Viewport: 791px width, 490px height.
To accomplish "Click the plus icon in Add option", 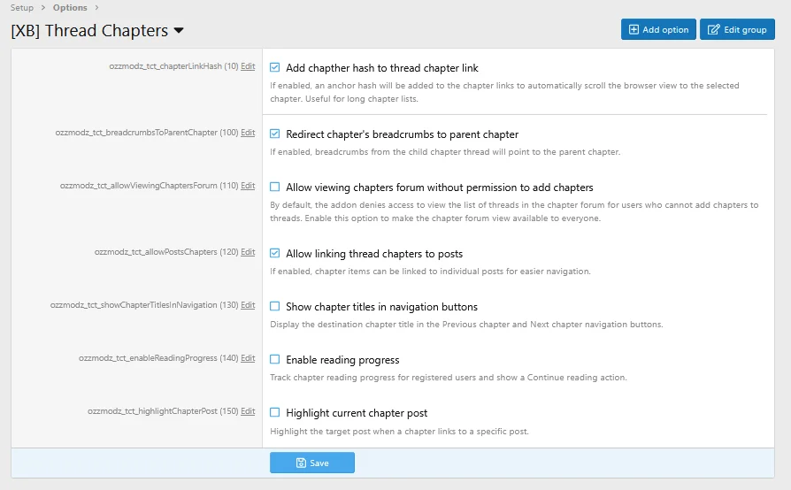I will [634, 30].
